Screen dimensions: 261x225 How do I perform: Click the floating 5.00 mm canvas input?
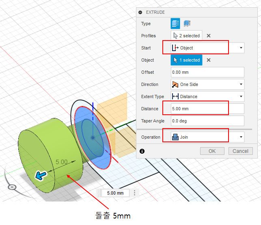(115, 193)
